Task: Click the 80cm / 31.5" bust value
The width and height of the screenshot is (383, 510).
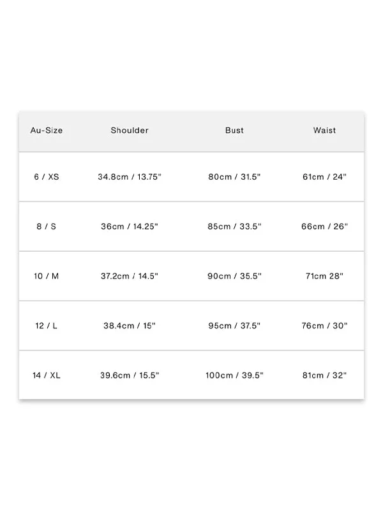Action: pyautogui.click(x=234, y=177)
